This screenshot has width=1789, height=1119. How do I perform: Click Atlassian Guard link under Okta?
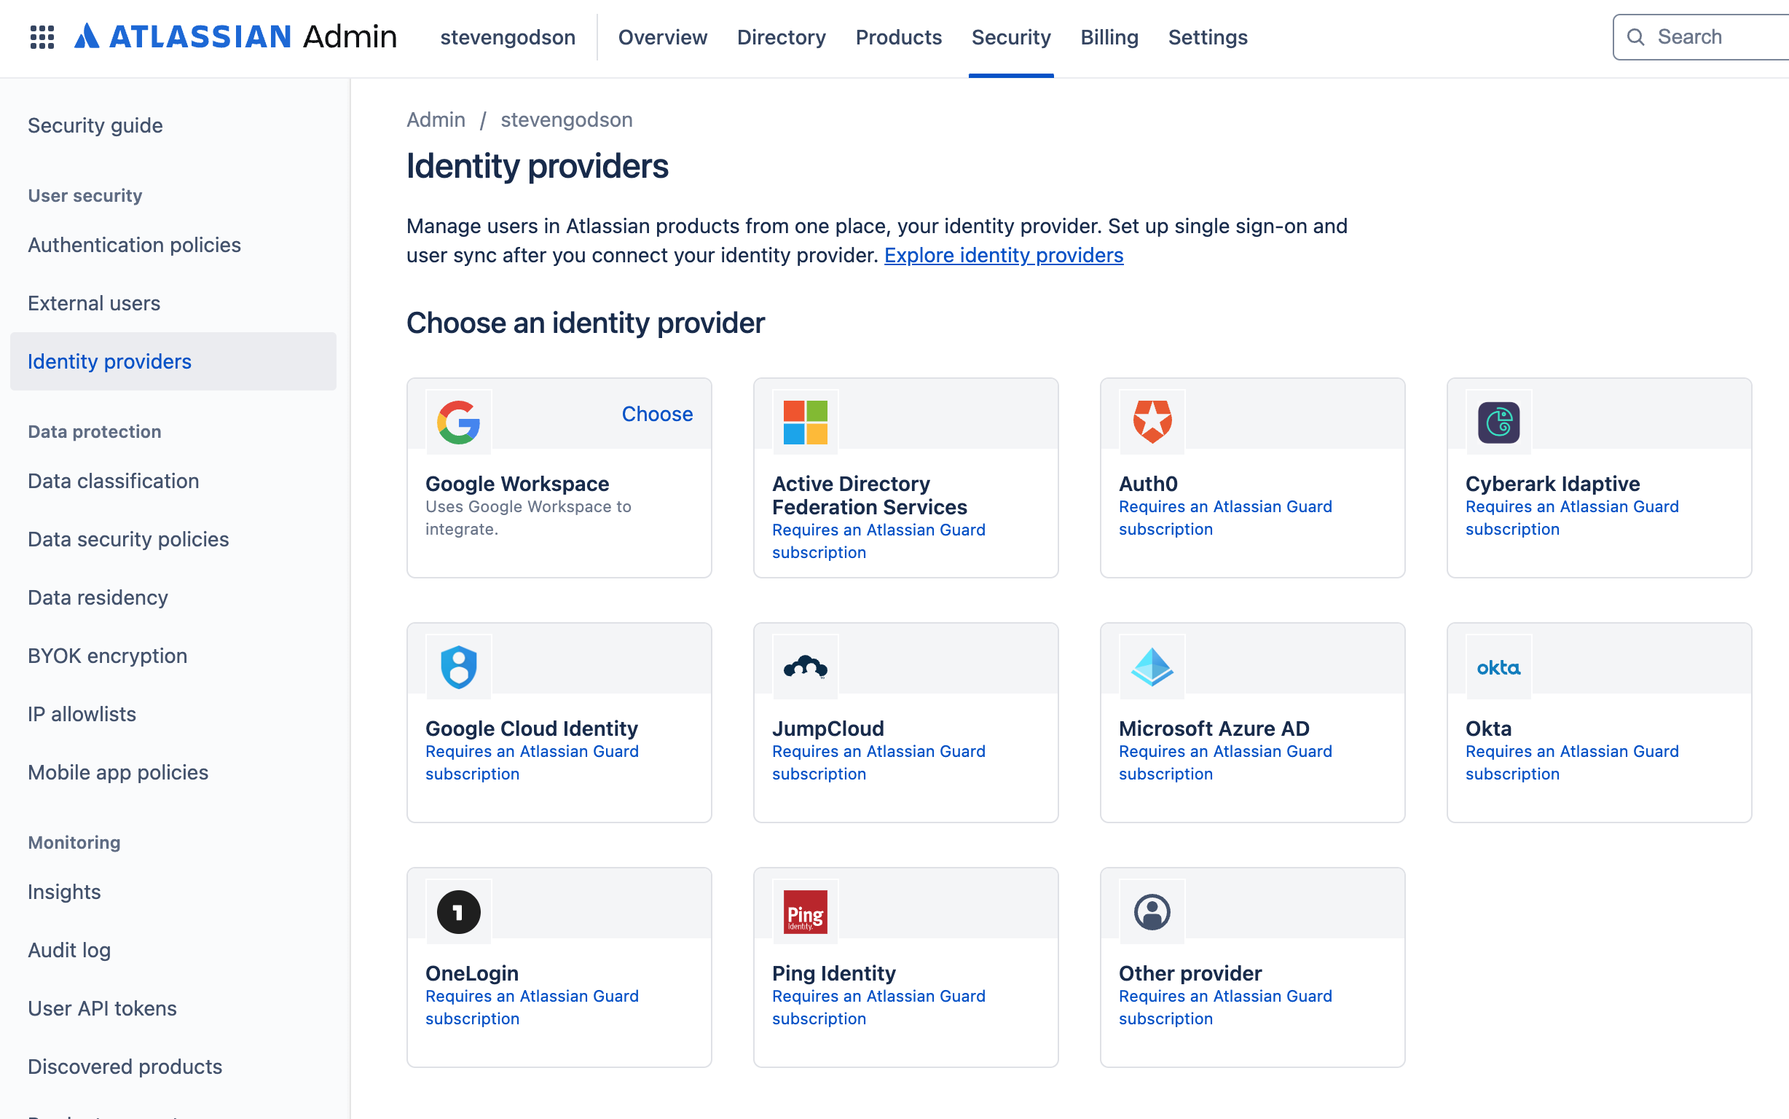pyautogui.click(x=1571, y=762)
